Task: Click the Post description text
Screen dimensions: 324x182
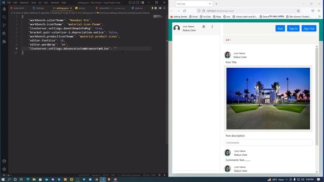Action: click(x=235, y=136)
